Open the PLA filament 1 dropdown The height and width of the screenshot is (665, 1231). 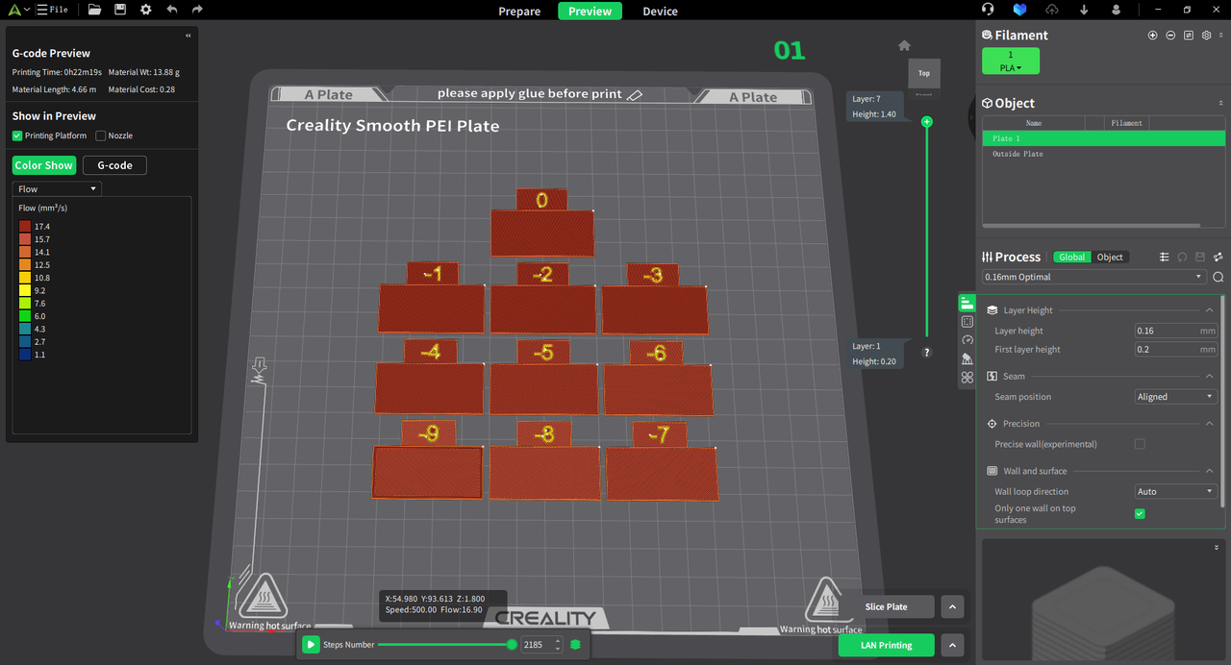click(1010, 62)
